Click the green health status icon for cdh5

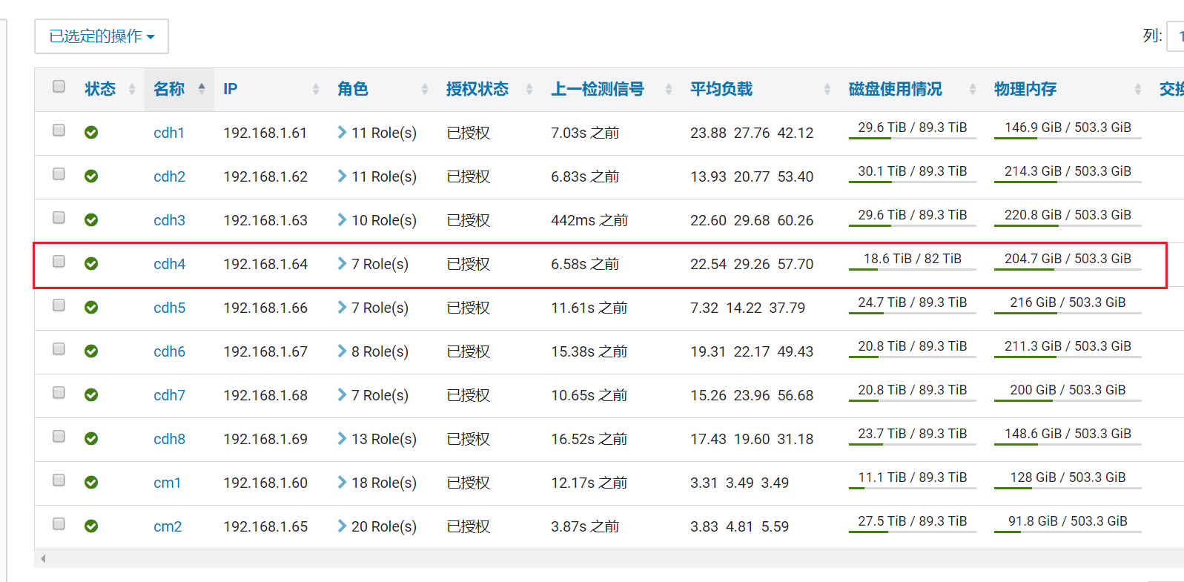[91, 308]
